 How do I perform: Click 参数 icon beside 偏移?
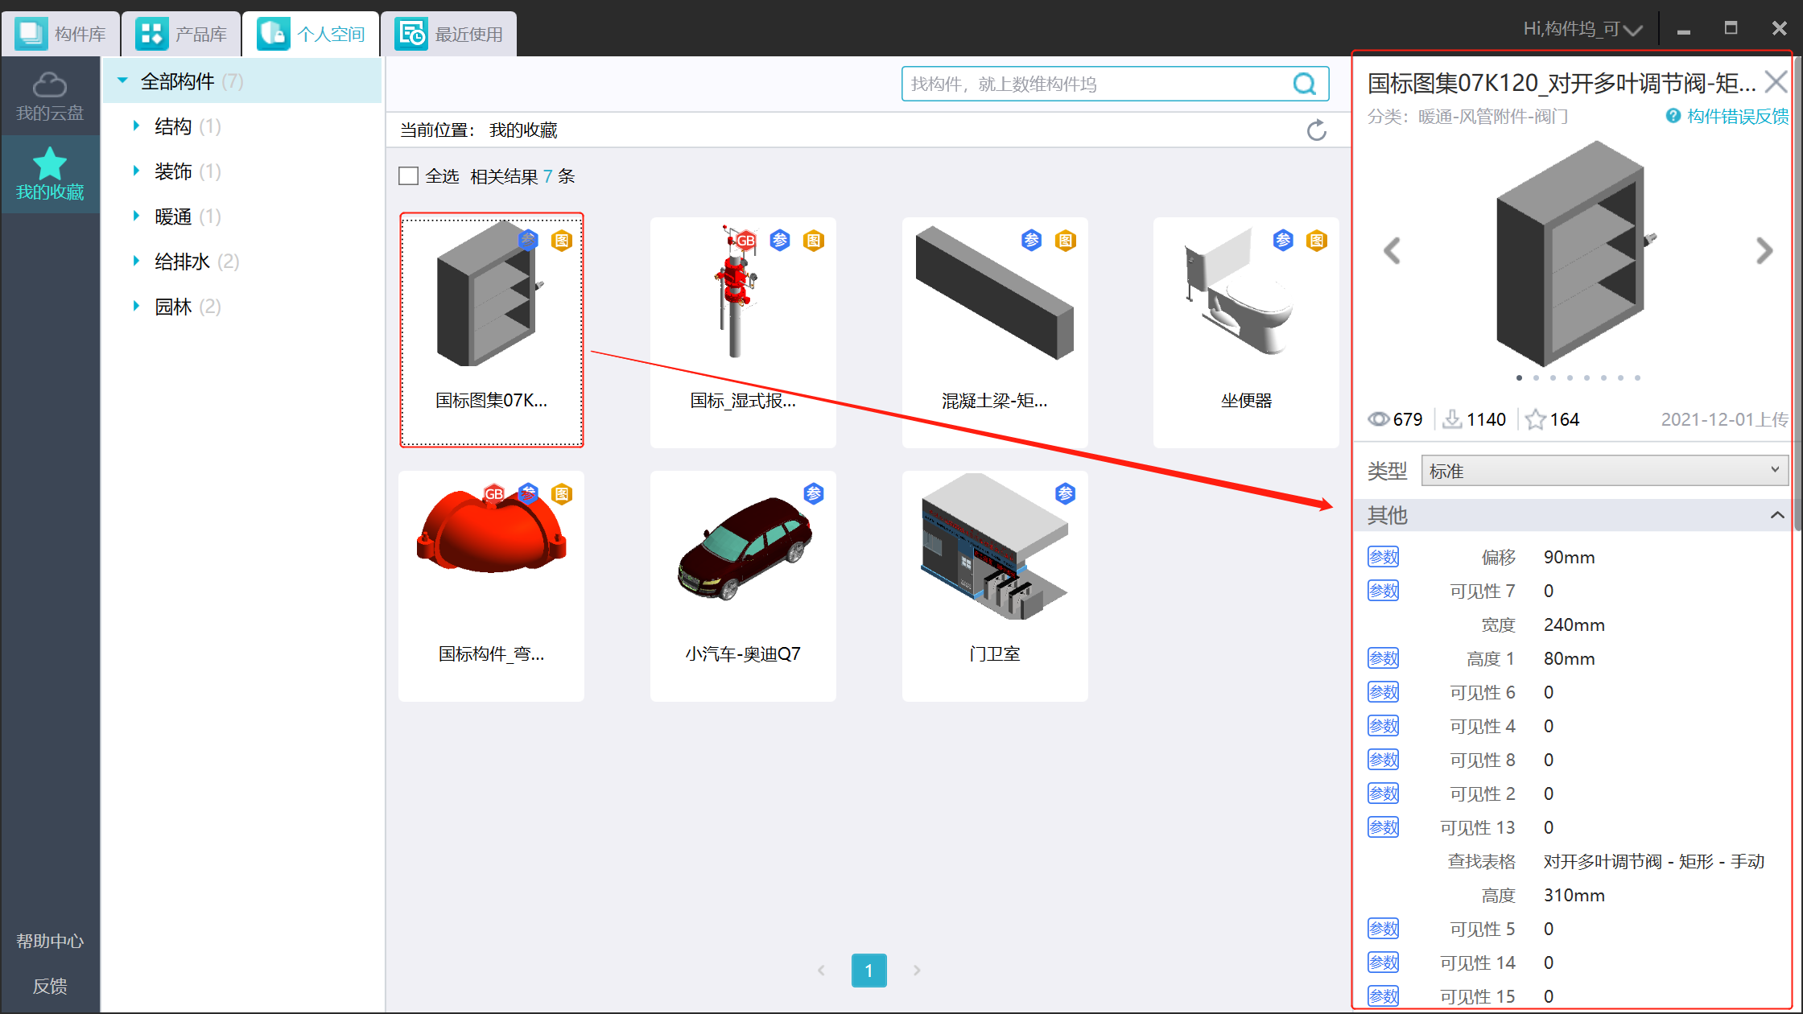(1383, 557)
